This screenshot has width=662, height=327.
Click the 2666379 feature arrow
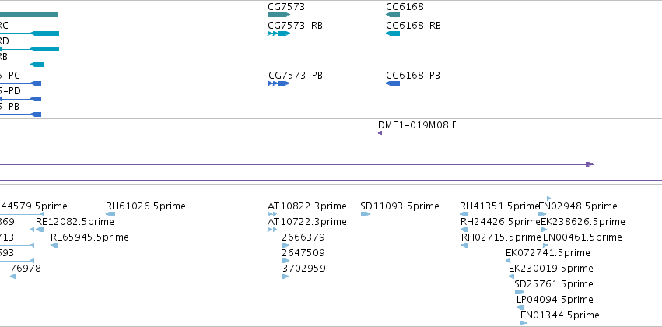click(285, 245)
